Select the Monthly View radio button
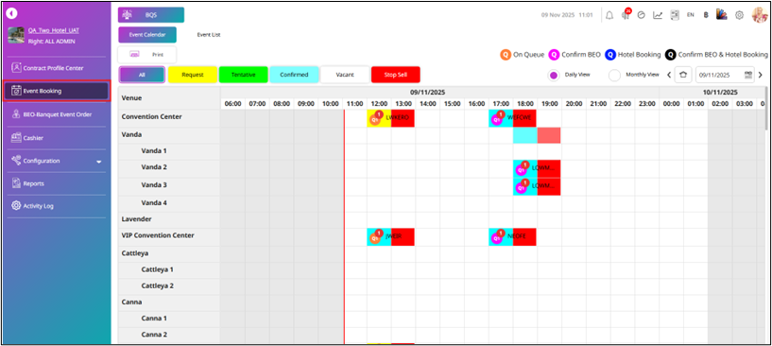 click(614, 76)
